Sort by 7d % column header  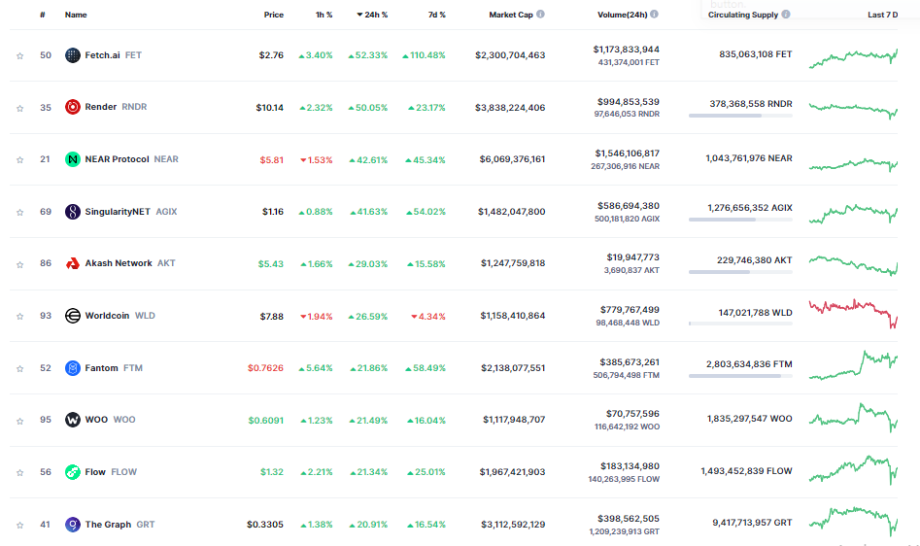coord(436,15)
